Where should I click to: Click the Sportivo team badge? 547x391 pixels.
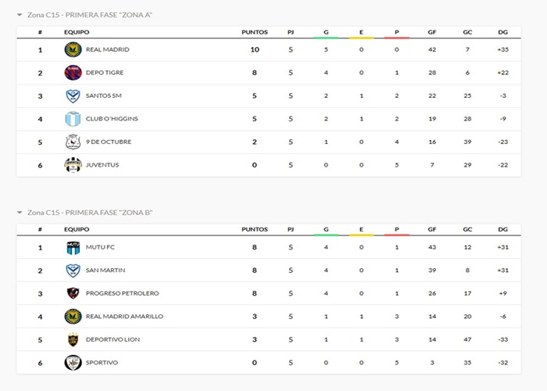pyautogui.click(x=73, y=362)
